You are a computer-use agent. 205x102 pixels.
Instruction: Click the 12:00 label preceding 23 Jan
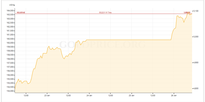pos(26,95)
